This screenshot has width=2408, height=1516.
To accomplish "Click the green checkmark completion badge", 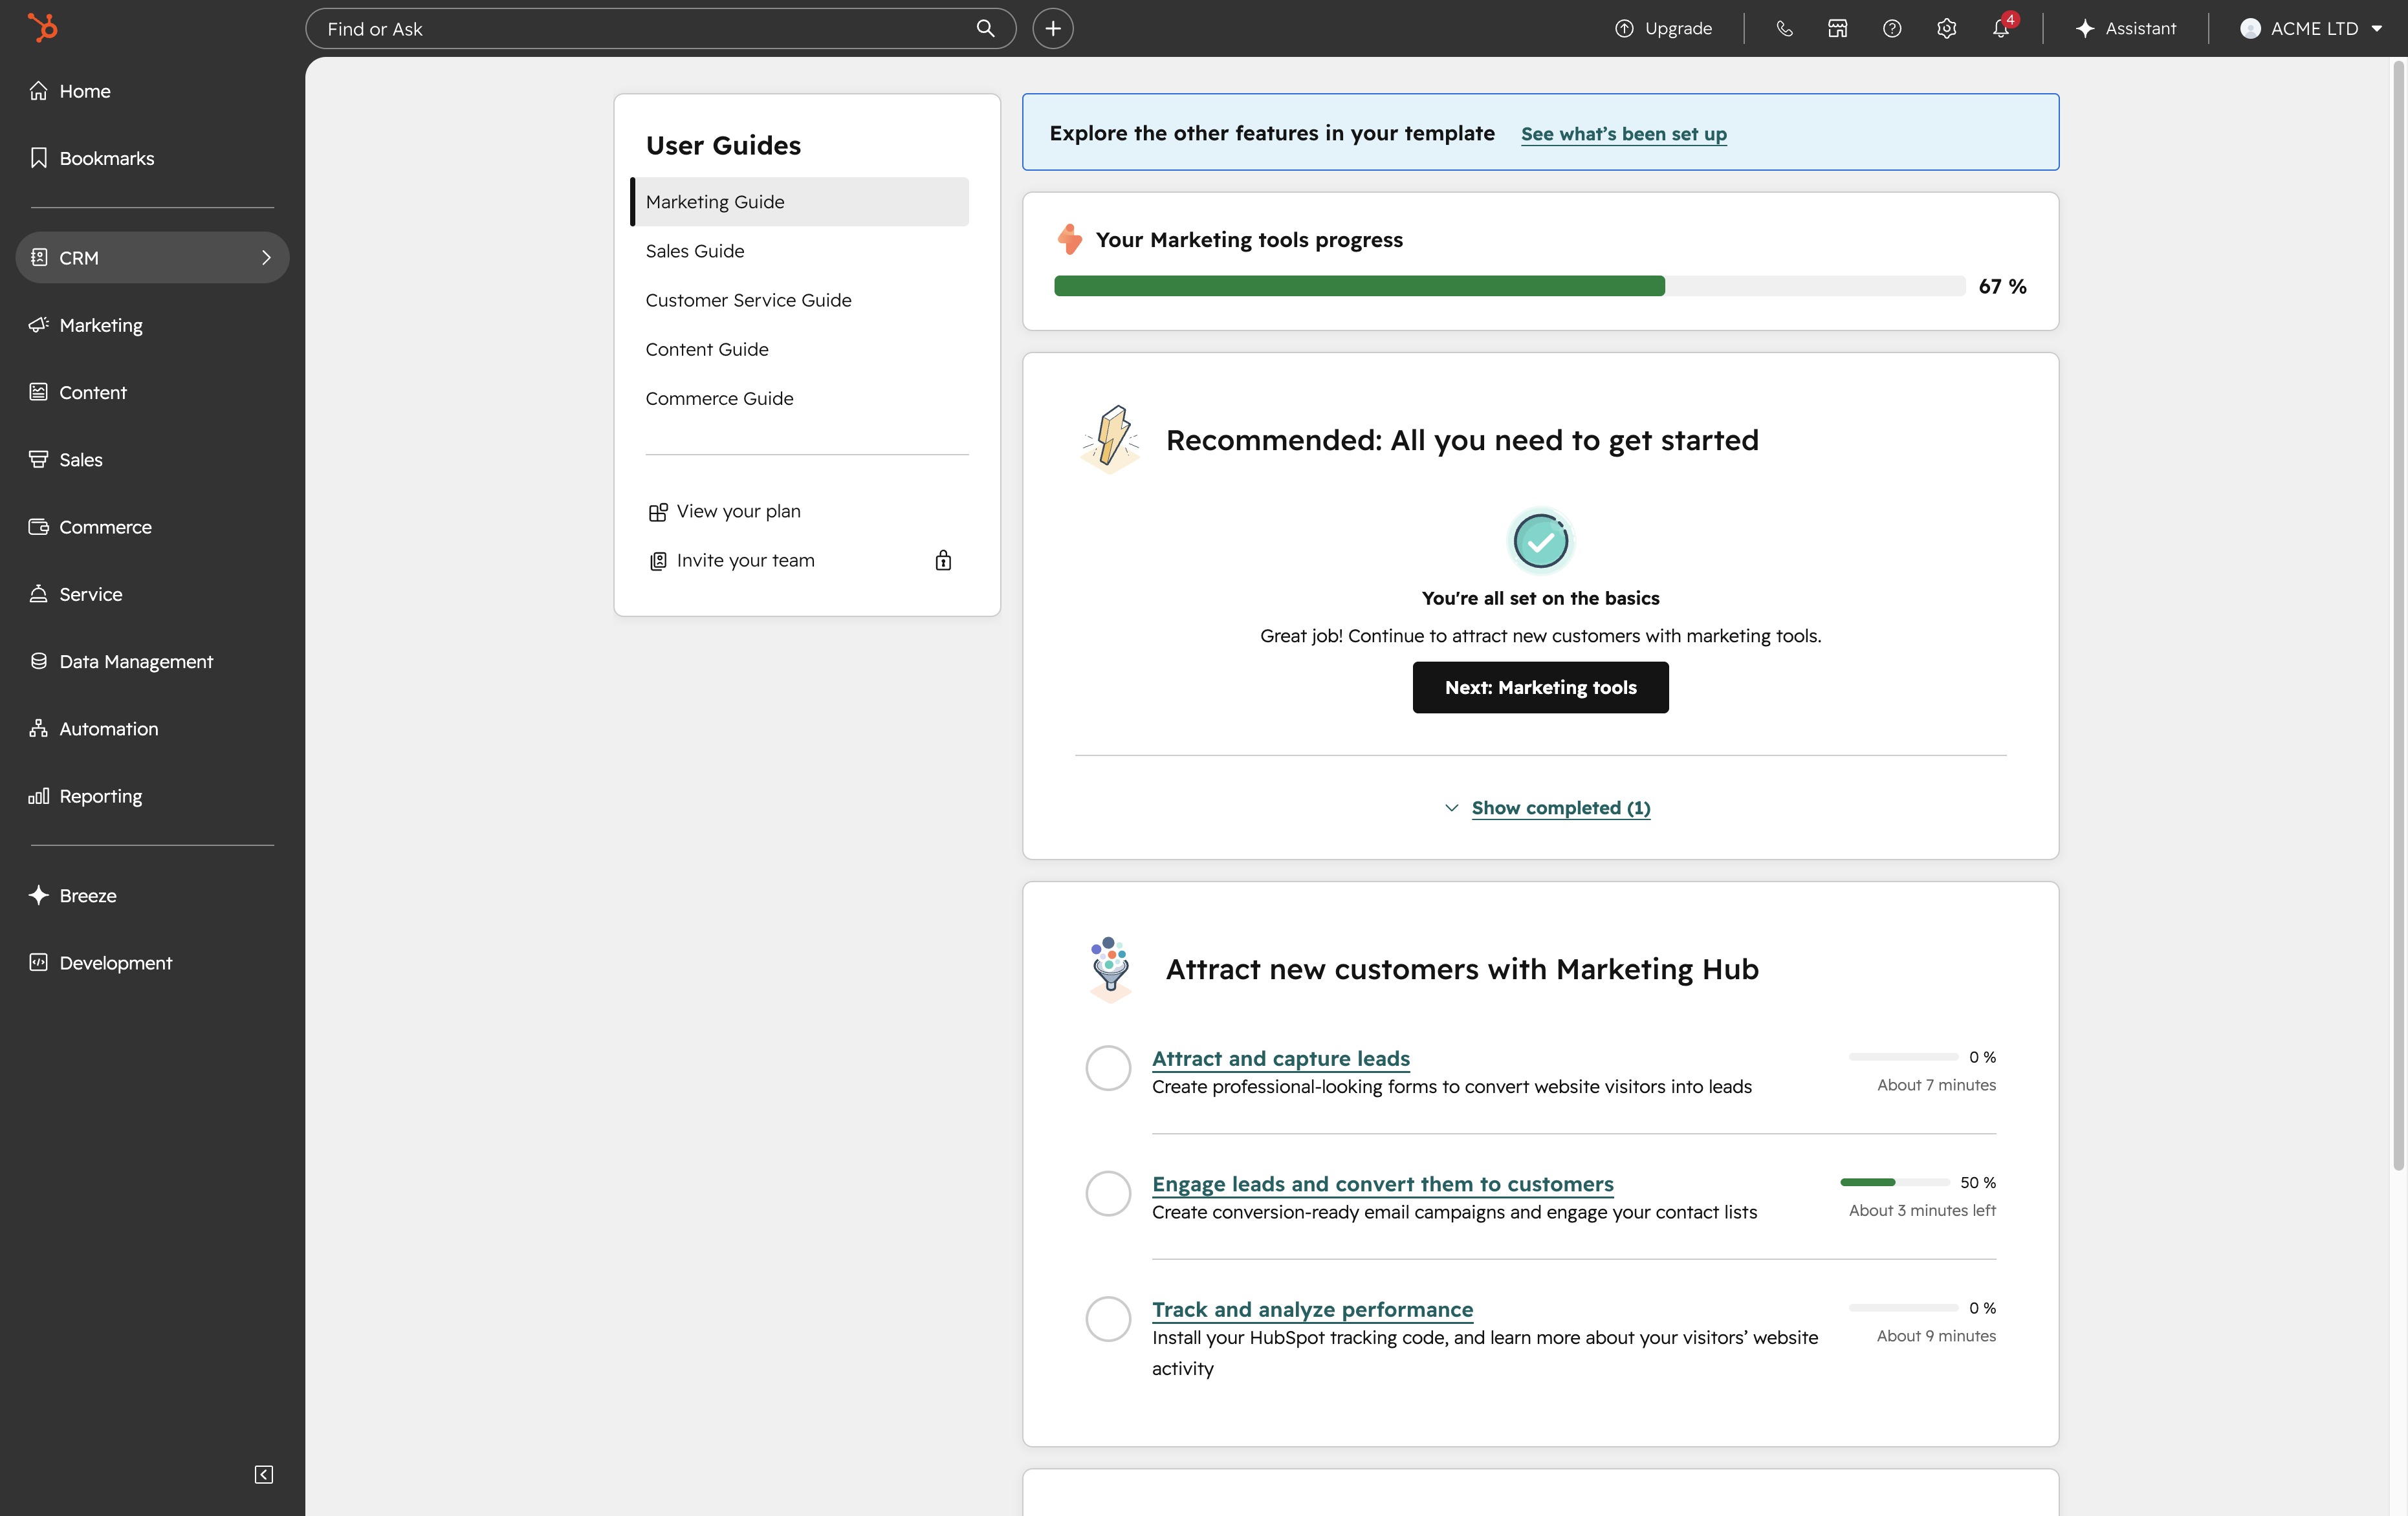I will pos(1540,541).
